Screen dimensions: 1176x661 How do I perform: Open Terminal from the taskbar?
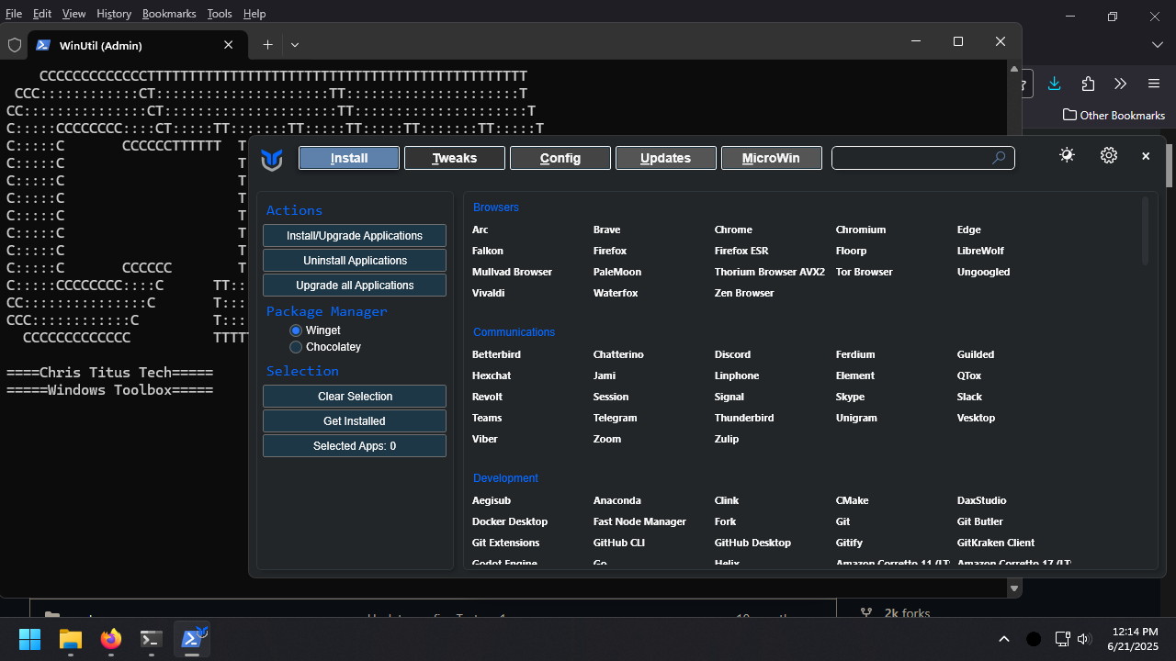152,639
